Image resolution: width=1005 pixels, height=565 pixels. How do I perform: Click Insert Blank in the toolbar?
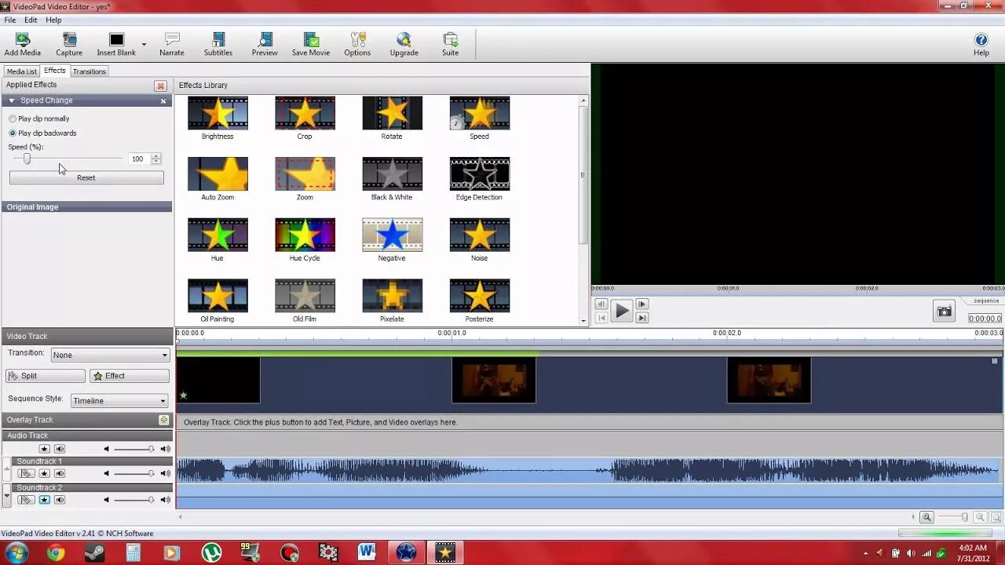pyautogui.click(x=116, y=45)
